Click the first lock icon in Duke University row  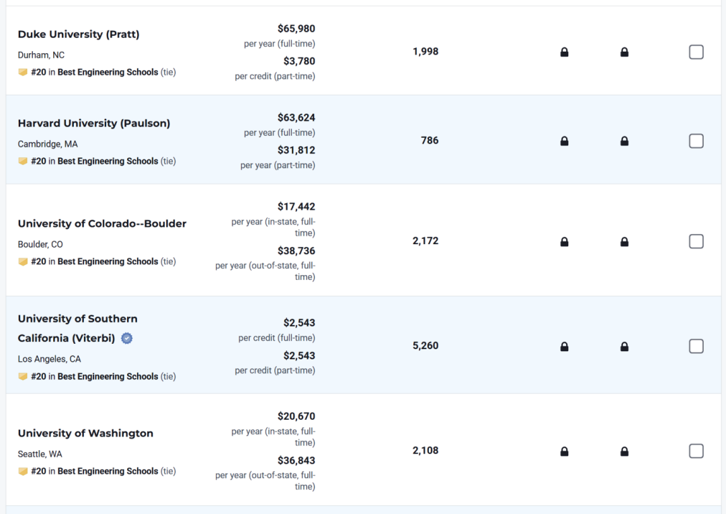[x=564, y=52]
